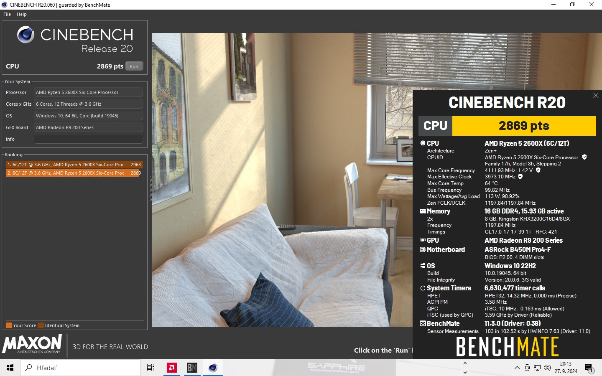602x376 pixels.
Task: Click the power/battery tray icon
Action: 527,368
